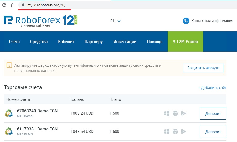The width and height of the screenshot is (237, 142).
Task: Open account 61179381-Demo ECN
Action: click(x=37, y=129)
